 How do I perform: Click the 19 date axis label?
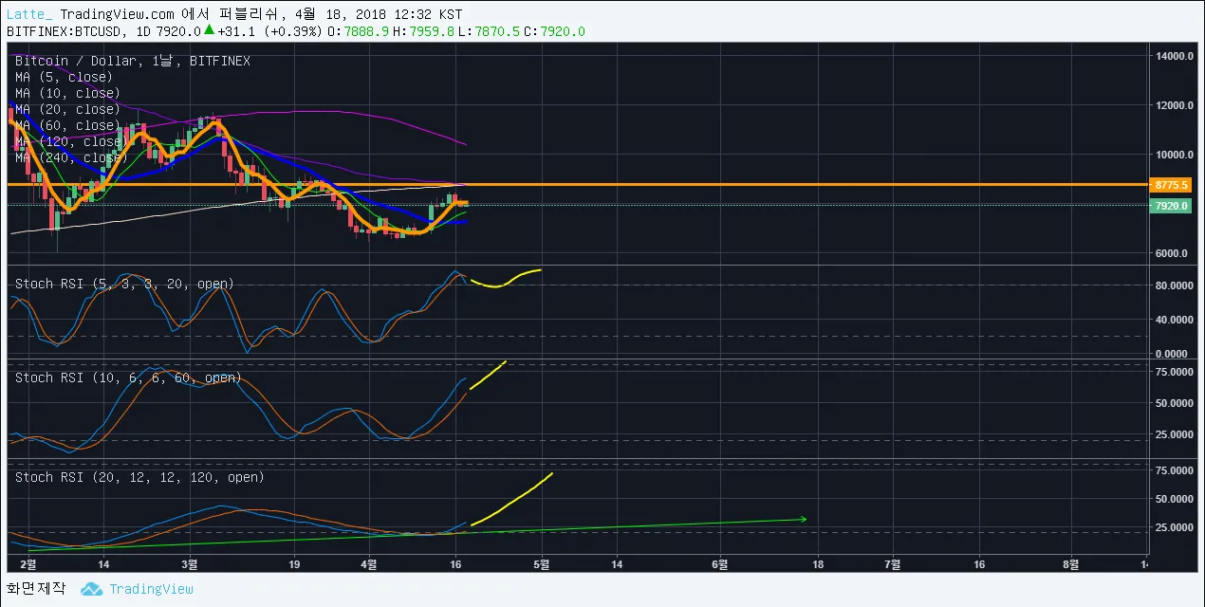tap(293, 563)
